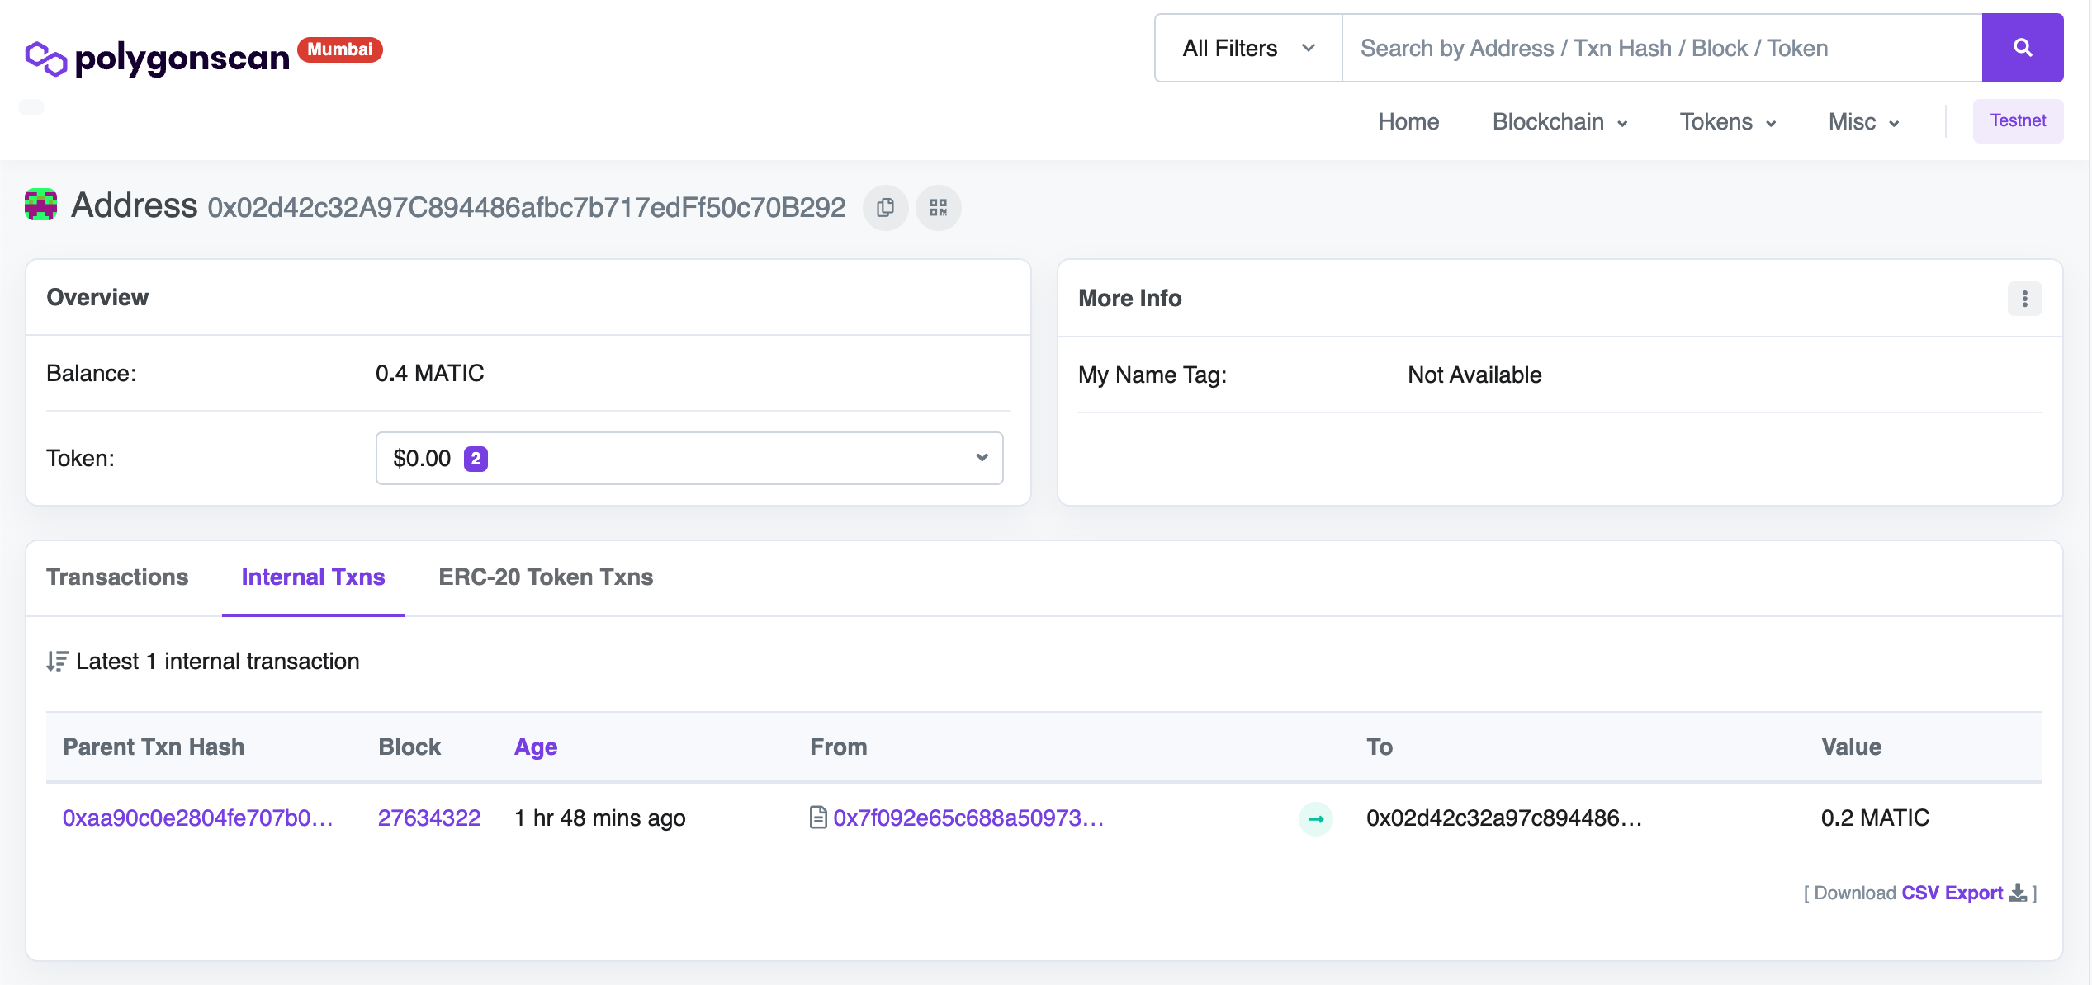Open block 27634322 link

428,818
